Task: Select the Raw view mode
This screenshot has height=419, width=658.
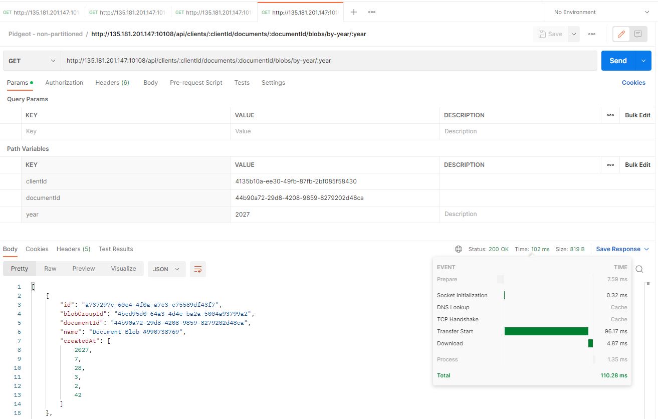Action: coord(50,269)
